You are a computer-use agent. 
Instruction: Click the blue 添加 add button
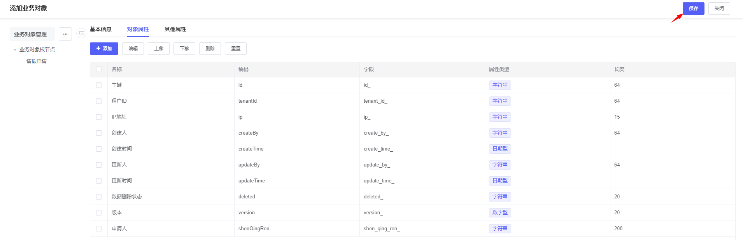(x=104, y=49)
